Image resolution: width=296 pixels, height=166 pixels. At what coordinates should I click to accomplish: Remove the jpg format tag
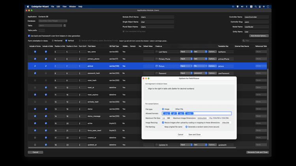pyautogui.click(x=183, y=113)
